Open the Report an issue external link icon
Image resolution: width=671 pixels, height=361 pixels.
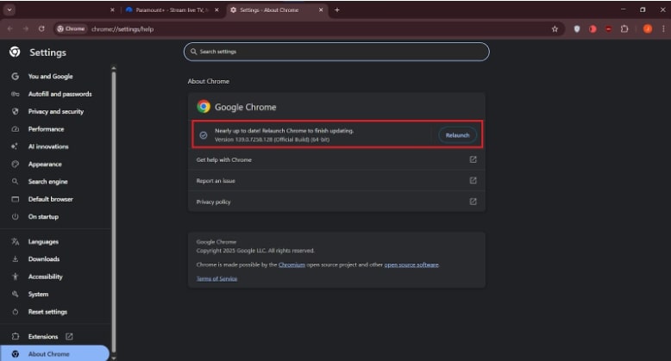(x=473, y=181)
